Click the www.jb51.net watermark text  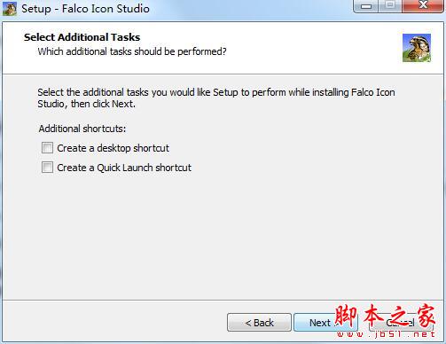(386, 334)
